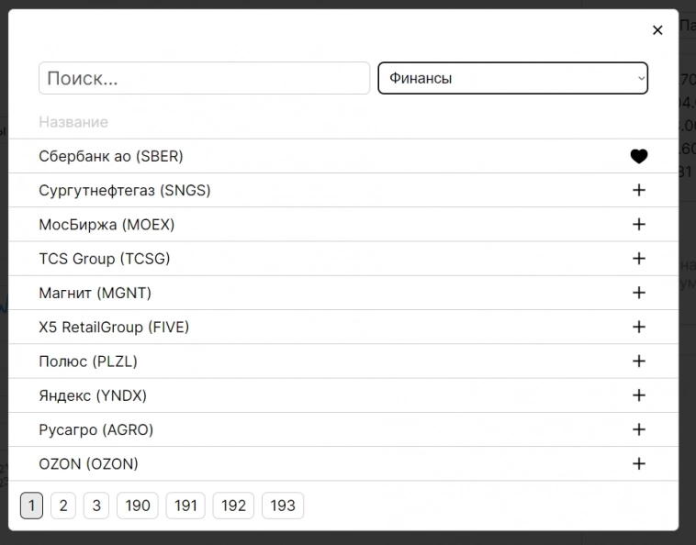This screenshot has width=696, height=545.
Task: Add X5 RetailGroup (FIVE) with plus icon
Action: tap(639, 327)
